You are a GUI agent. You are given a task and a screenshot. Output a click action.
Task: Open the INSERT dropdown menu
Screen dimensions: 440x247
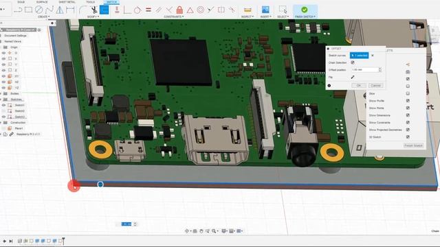(265, 16)
